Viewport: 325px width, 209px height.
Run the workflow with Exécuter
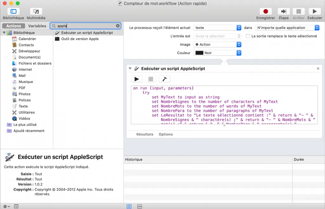315,11
